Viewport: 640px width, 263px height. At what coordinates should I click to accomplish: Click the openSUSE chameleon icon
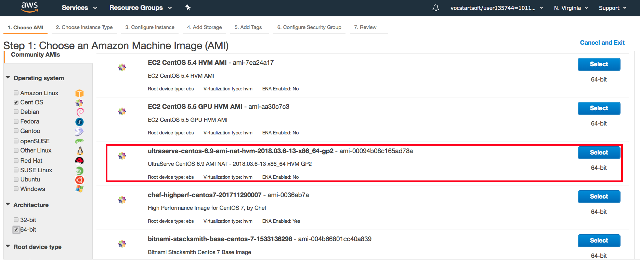pyautogui.click(x=79, y=141)
